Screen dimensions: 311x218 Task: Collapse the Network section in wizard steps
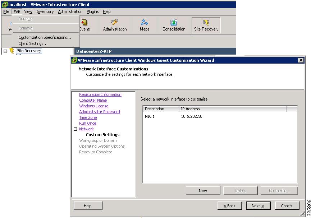[76, 129]
